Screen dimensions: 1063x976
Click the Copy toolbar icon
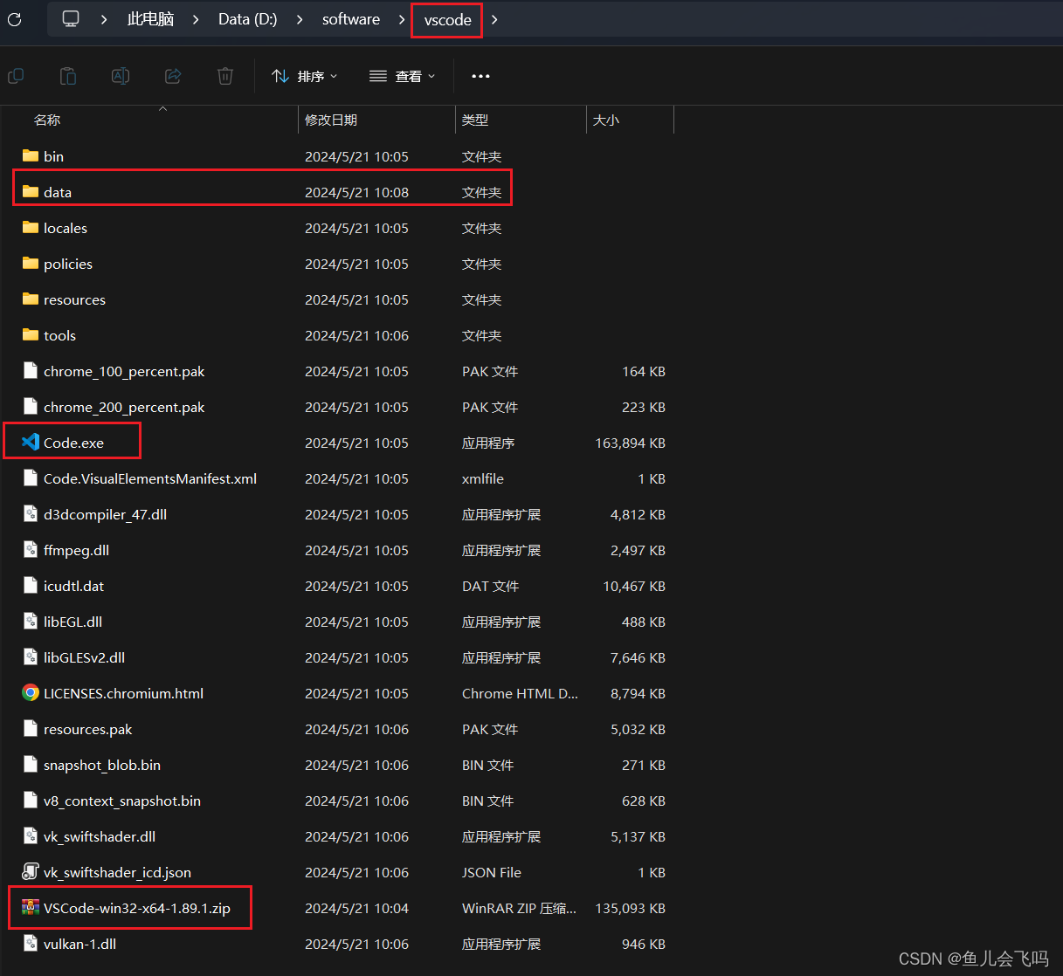coord(16,76)
